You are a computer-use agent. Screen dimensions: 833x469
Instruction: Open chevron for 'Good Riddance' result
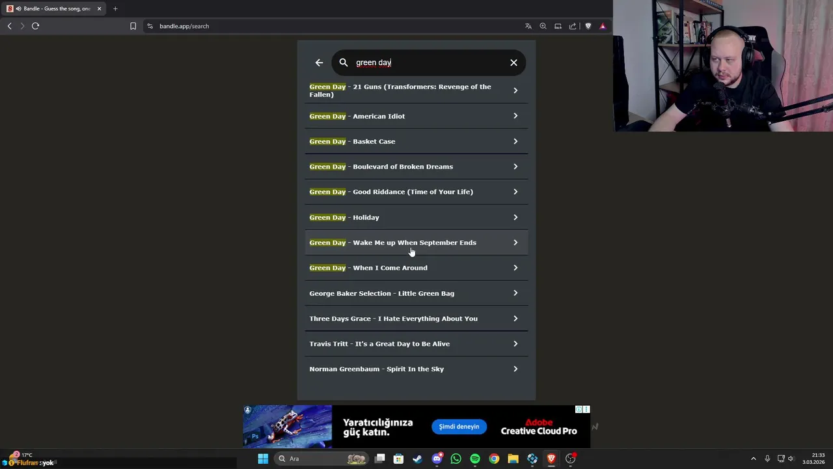(515, 192)
